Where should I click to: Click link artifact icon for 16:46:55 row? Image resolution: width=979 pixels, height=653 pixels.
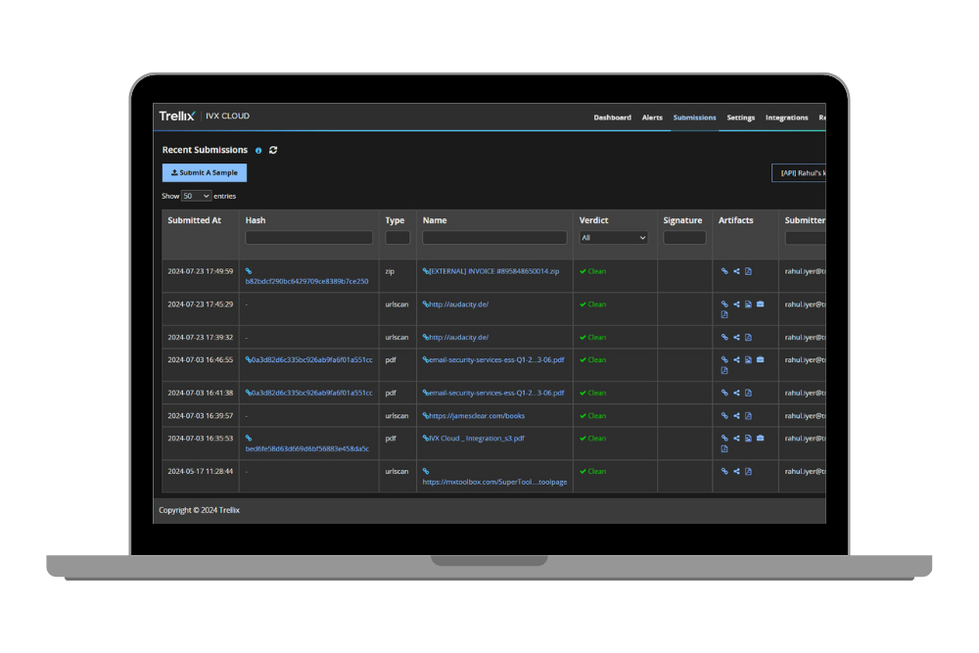724,360
